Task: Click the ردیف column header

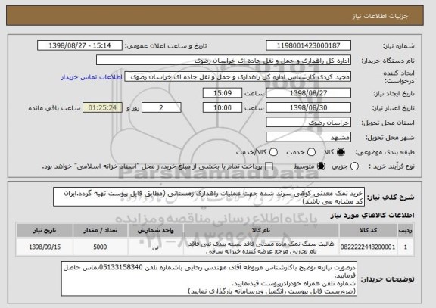Action: tap(406, 231)
